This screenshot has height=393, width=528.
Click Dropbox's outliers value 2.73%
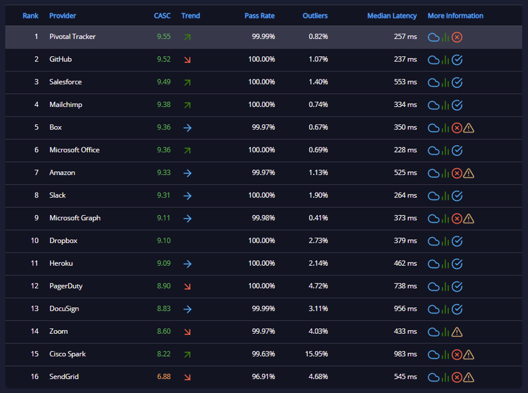coord(318,241)
